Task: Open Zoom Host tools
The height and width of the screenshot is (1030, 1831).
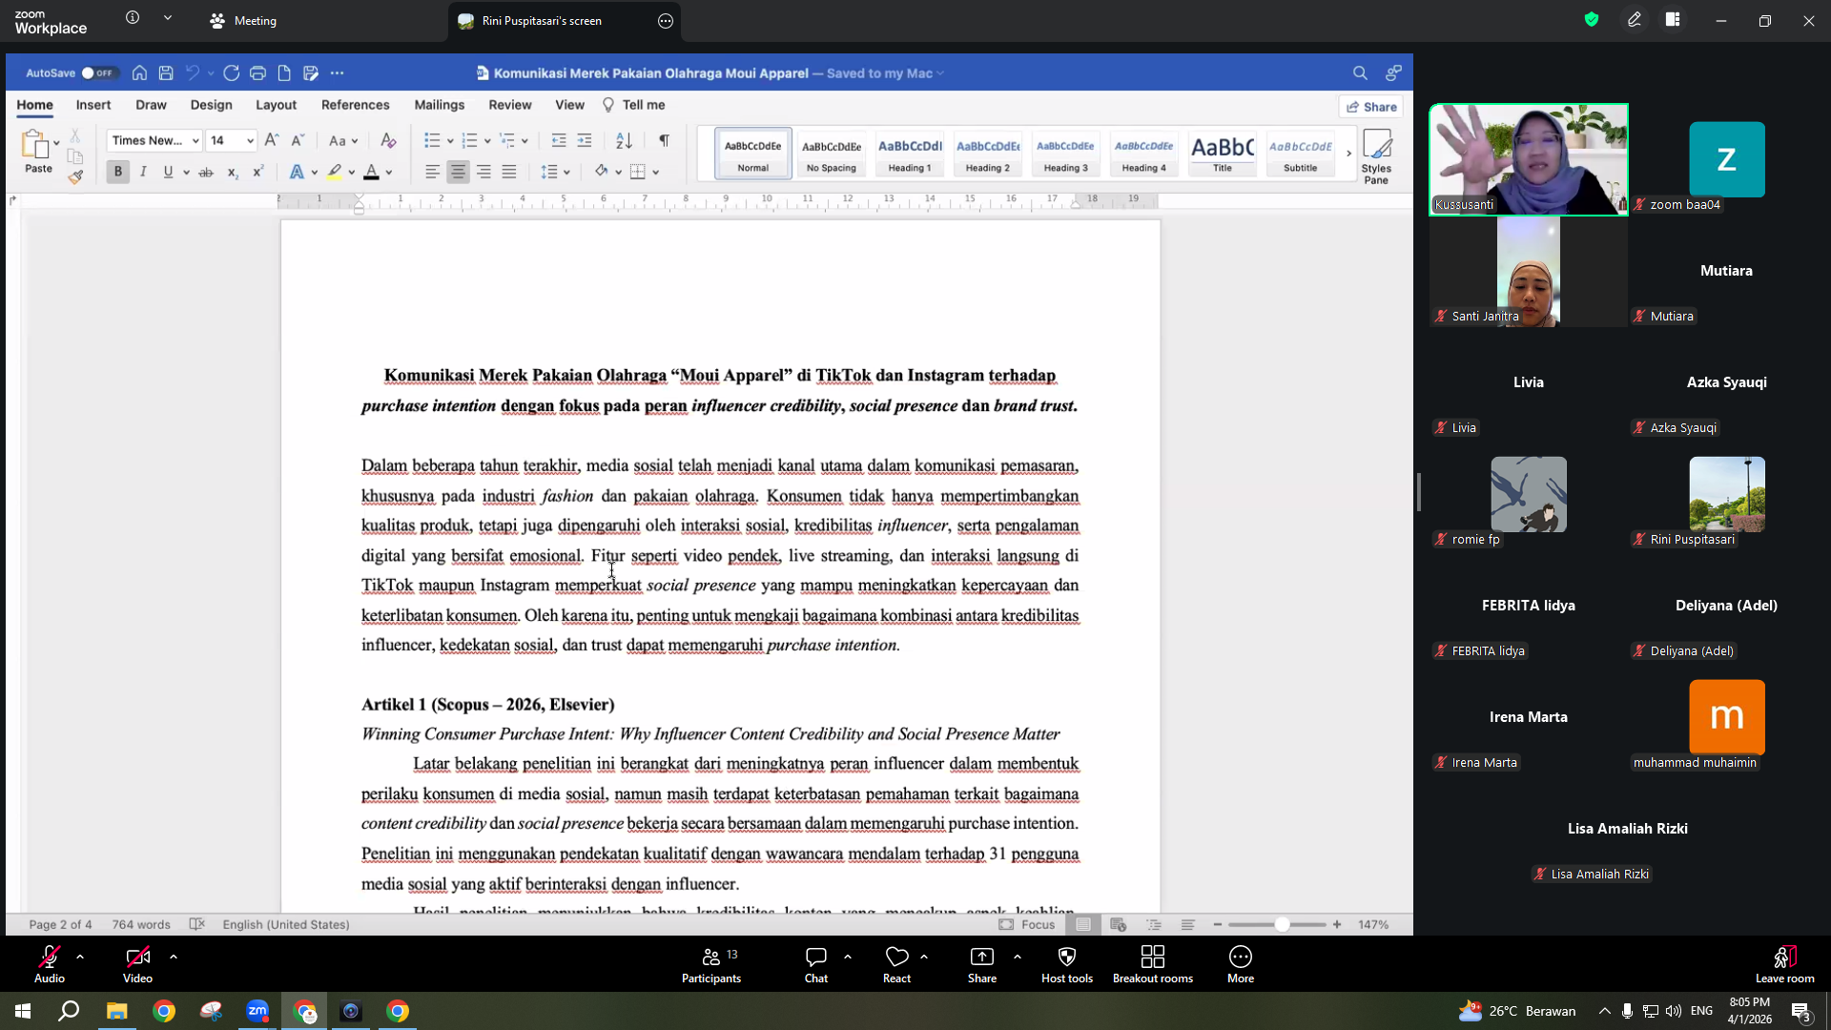Action: point(1067,964)
